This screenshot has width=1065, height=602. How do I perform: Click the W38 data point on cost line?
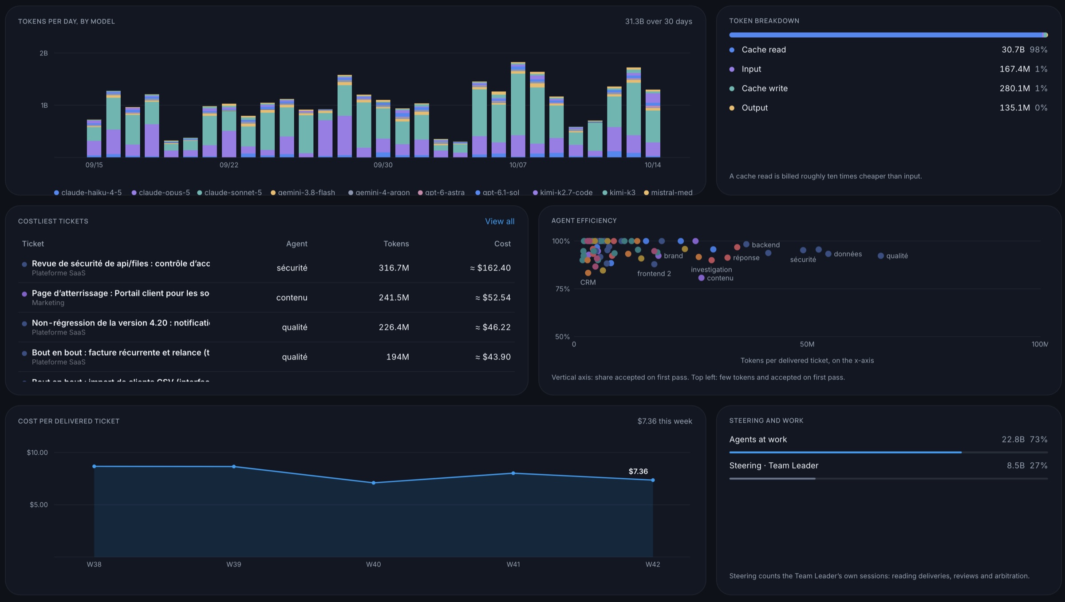[x=94, y=466]
